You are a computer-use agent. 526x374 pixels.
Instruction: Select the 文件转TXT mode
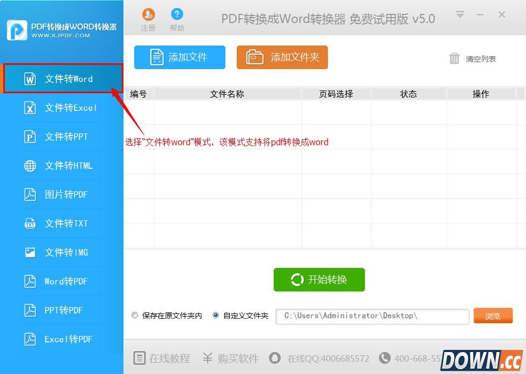tap(62, 223)
